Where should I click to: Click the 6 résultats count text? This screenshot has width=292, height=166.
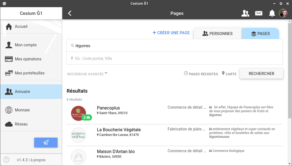[74, 100]
